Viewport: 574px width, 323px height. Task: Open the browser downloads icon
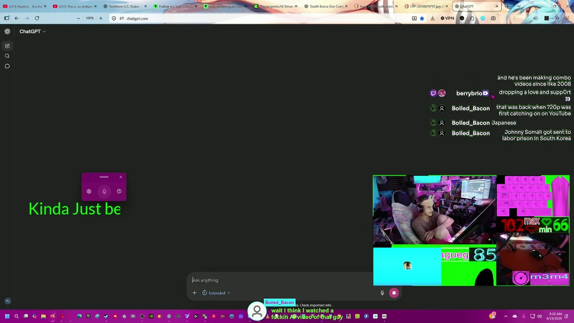point(432,18)
